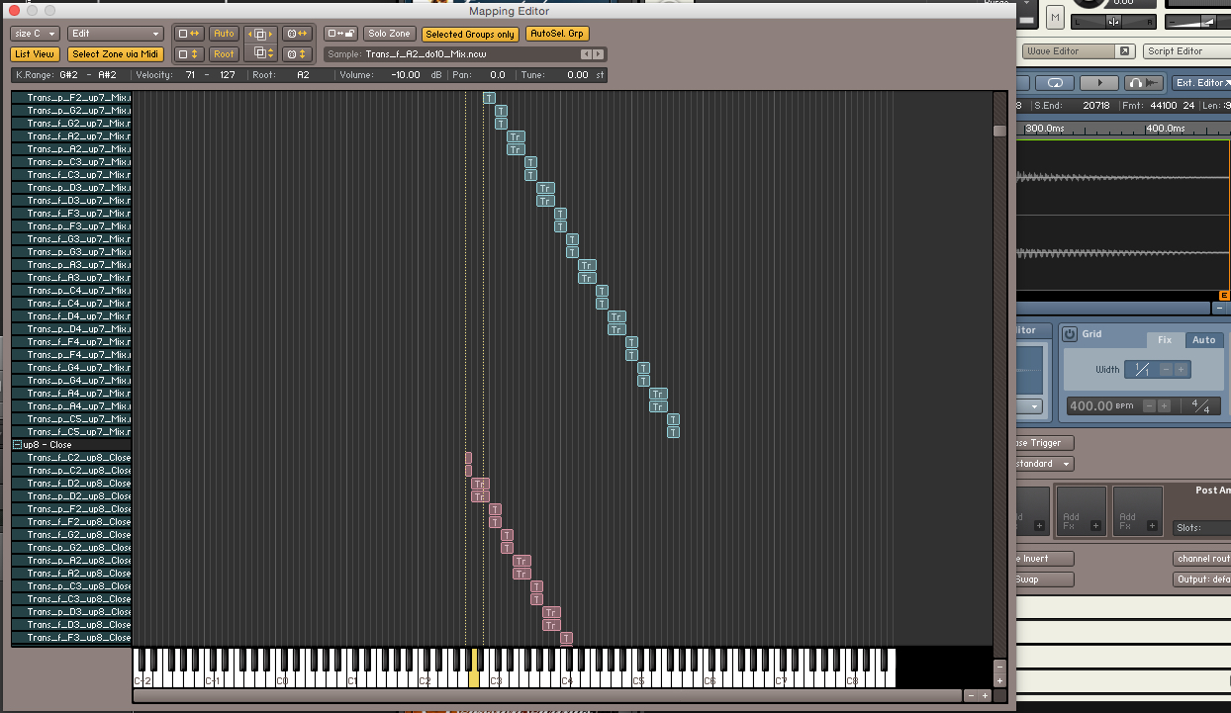This screenshot has width=1231, height=713.
Task: Enable the sample loop playback icon
Action: 1056,82
